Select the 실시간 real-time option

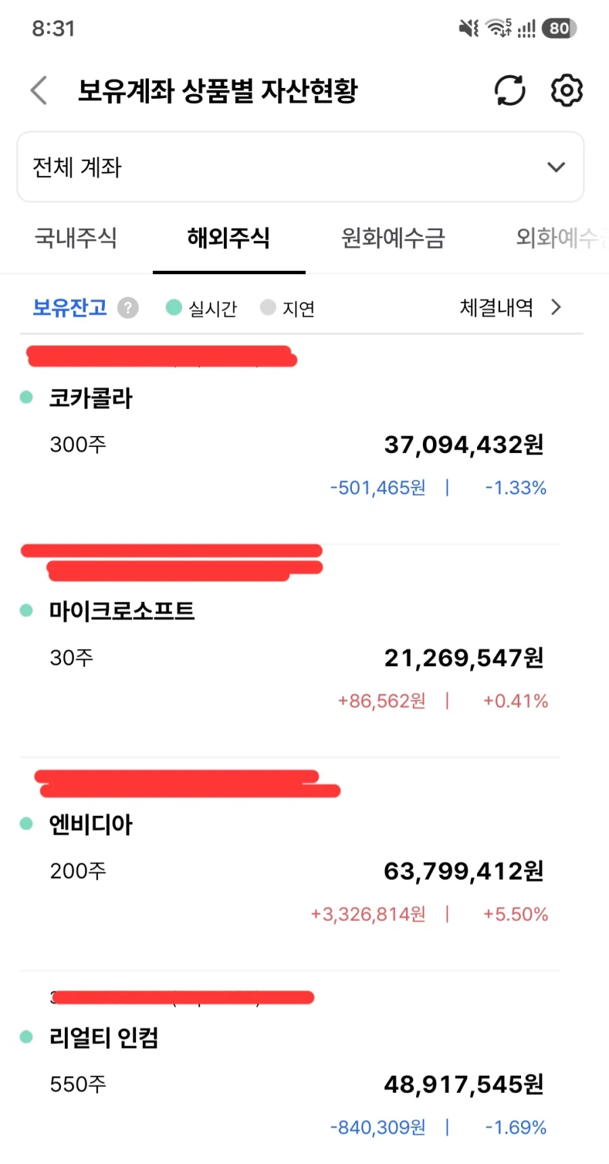pyautogui.click(x=201, y=308)
